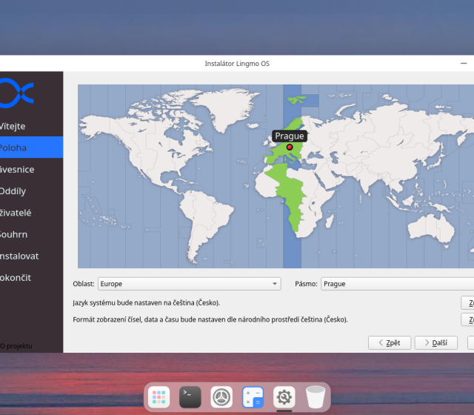This screenshot has width=474, height=415.
Task: Go to the Oddíly step in sidebar
Action: 15,191
